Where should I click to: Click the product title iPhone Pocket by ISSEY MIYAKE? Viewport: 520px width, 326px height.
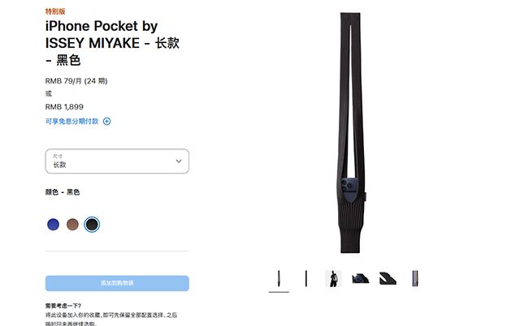point(112,43)
